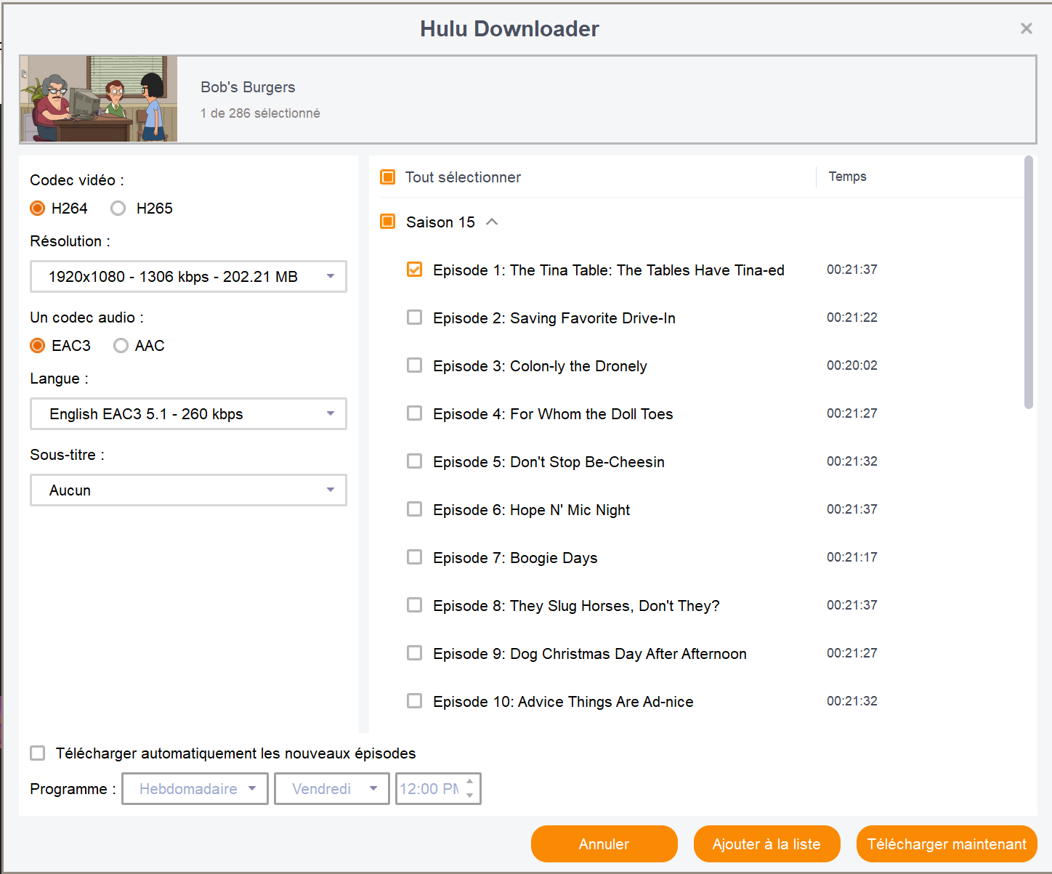The width and height of the screenshot is (1052, 874).
Task: Click the Temps column header
Action: [x=848, y=177]
